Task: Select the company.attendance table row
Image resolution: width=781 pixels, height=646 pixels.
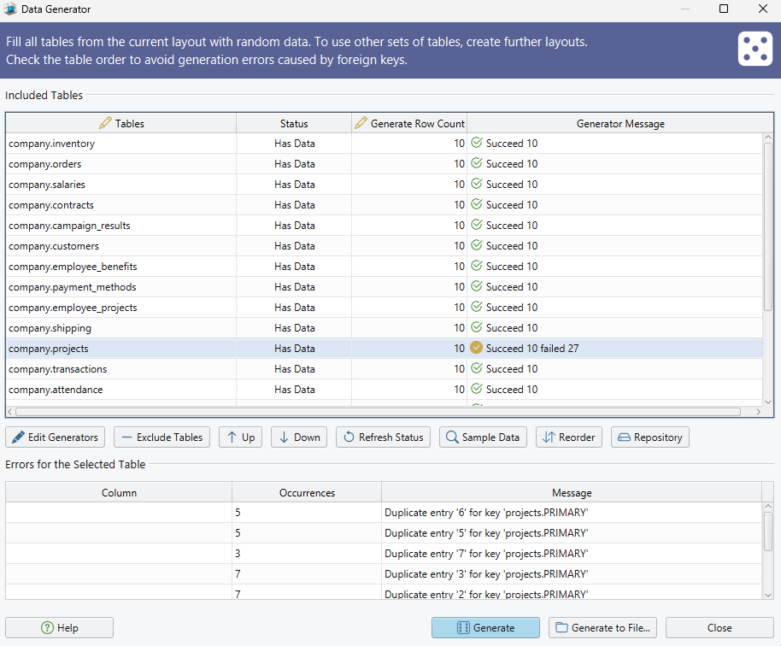Action: click(384, 390)
